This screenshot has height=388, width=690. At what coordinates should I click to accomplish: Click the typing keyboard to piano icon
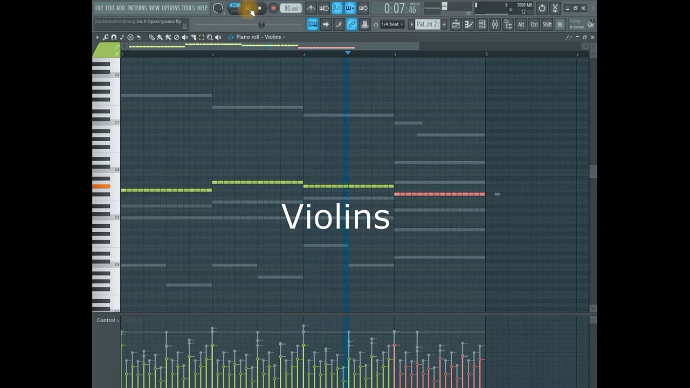tap(312, 24)
